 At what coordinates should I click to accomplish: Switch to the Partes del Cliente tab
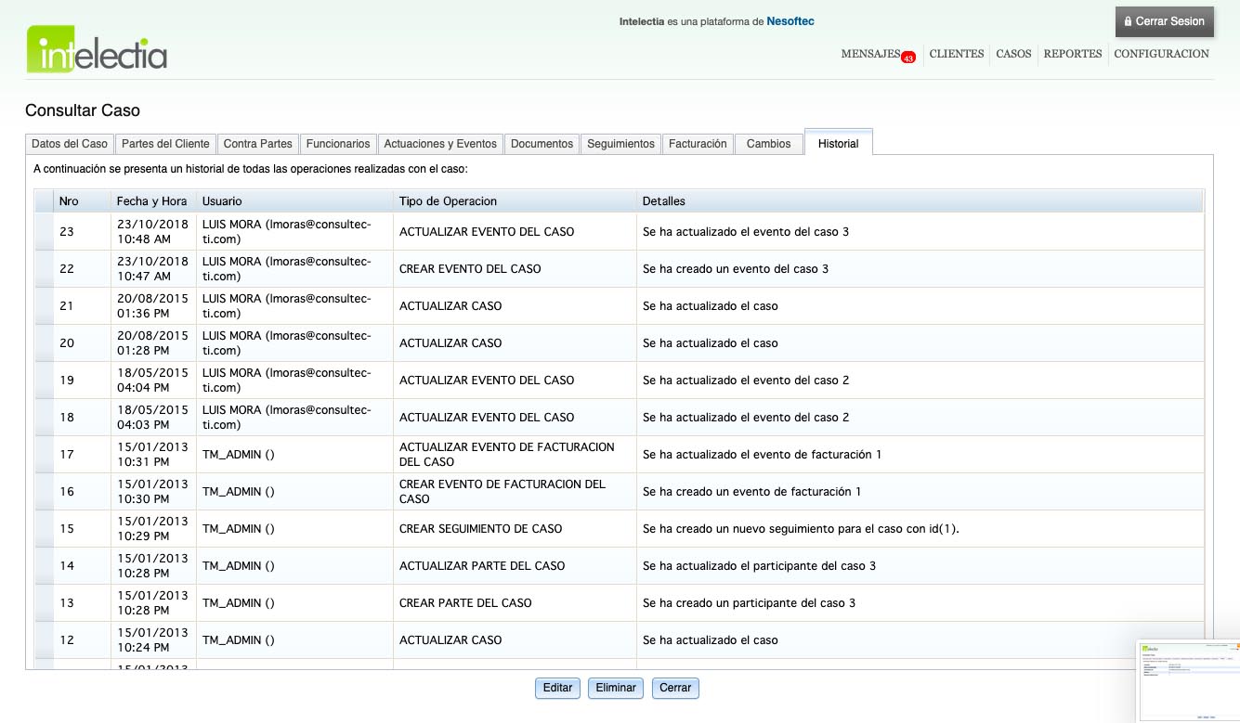click(165, 144)
